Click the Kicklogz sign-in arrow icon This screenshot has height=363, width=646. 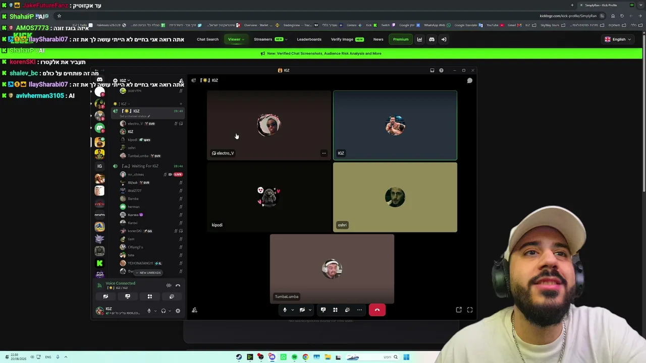click(x=444, y=39)
